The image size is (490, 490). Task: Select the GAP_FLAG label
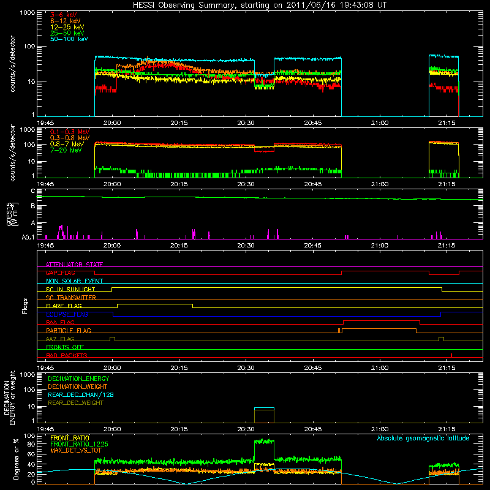tap(60, 273)
